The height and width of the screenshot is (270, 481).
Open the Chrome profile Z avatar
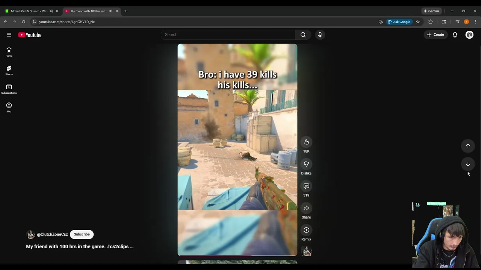tap(466, 22)
